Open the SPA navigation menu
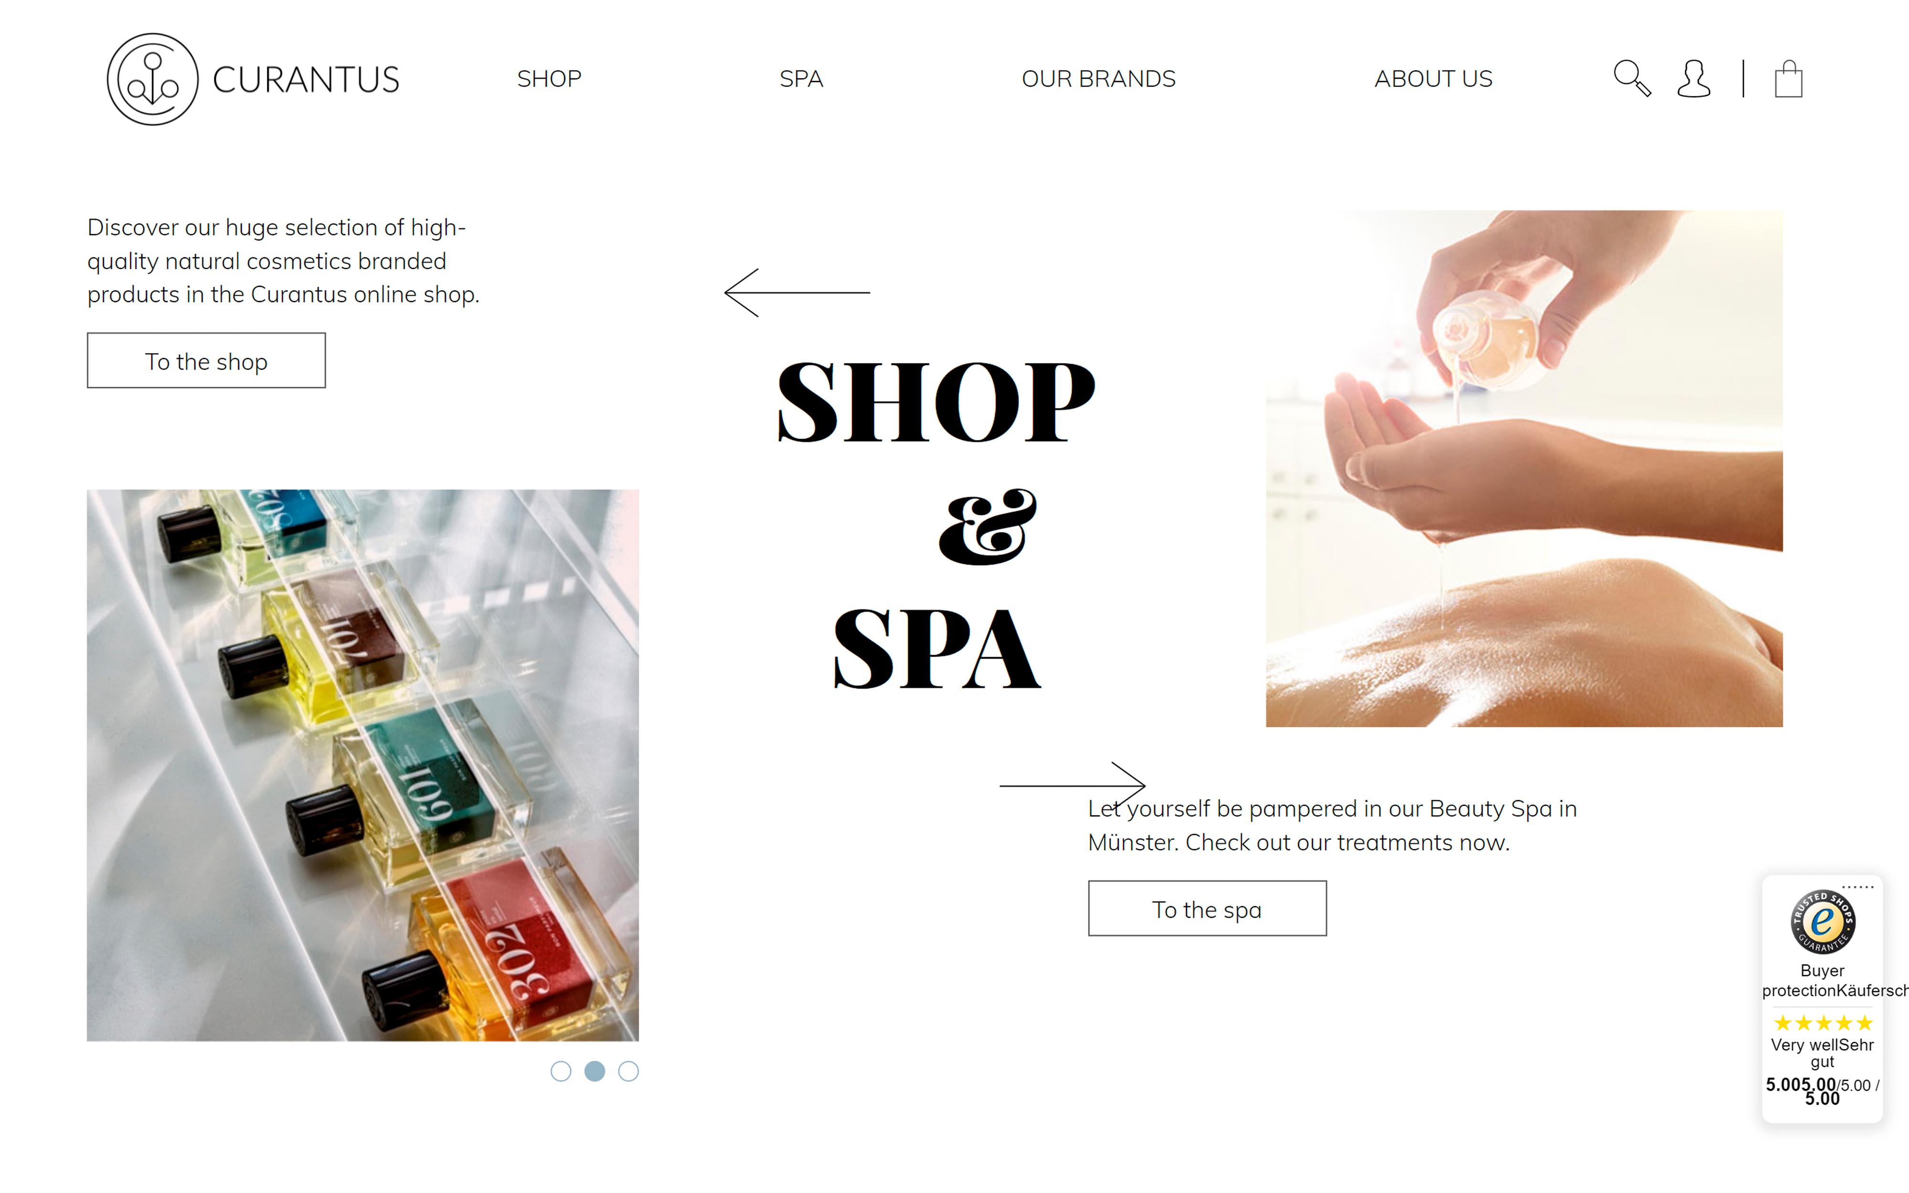 pos(801,79)
